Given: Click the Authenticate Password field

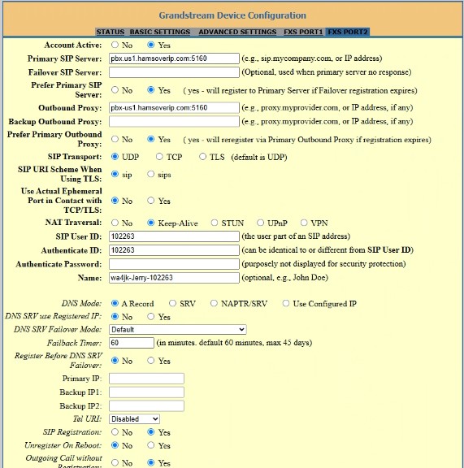Looking at the screenshot, I should (x=174, y=264).
